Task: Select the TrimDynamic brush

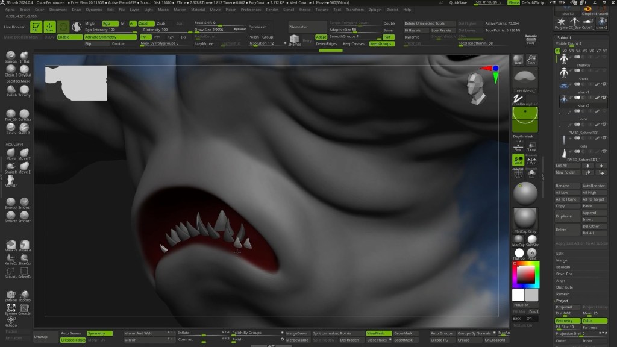Action: click(x=24, y=91)
